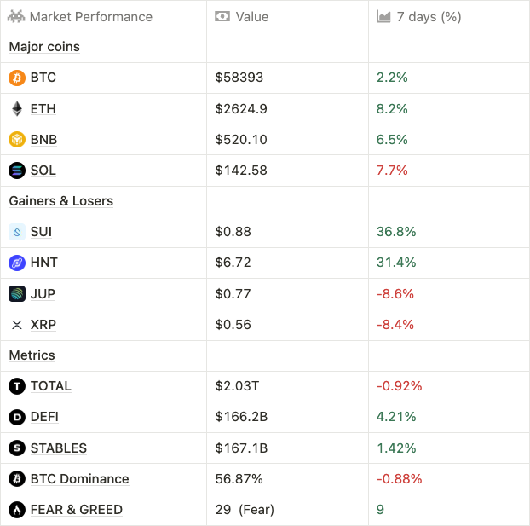Click the SUI water drop icon
The height and width of the screenshot is (526, 530).
[x=17, y=232]
